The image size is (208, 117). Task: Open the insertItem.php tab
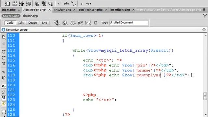120,10
